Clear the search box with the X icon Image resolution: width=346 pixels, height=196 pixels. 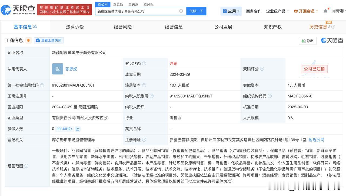click(181, 11)
